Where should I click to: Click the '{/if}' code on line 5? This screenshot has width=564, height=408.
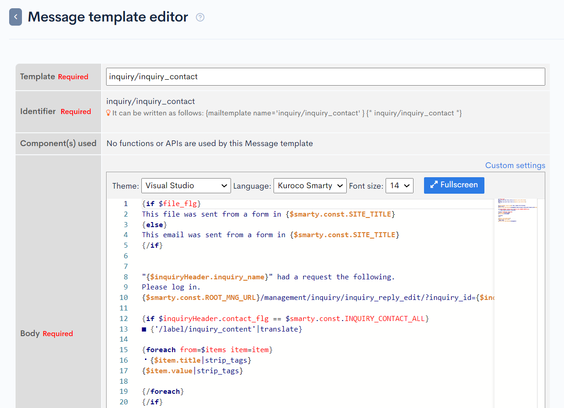coord(152,245)
